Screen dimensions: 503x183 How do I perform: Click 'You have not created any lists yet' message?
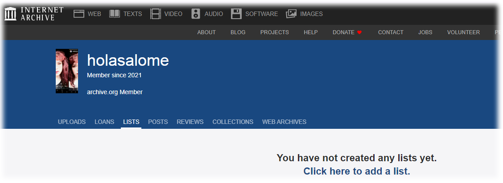(x=357, y=158)
